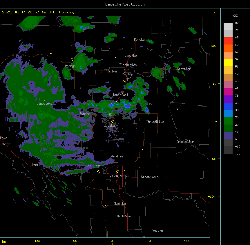Select the Stettler label
Viewport: 250px width, 245px height.
[x=184, y=69]
